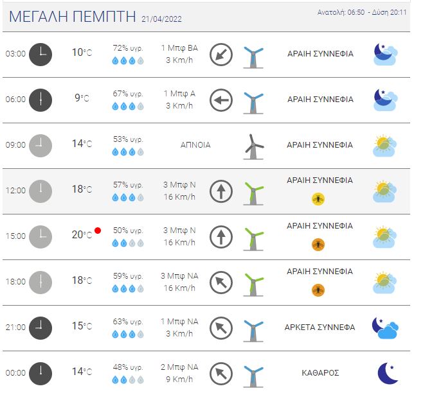Click the orange insect badge at 18:00
The height and width of the screenshot is (393, 423).
(318, 290)
